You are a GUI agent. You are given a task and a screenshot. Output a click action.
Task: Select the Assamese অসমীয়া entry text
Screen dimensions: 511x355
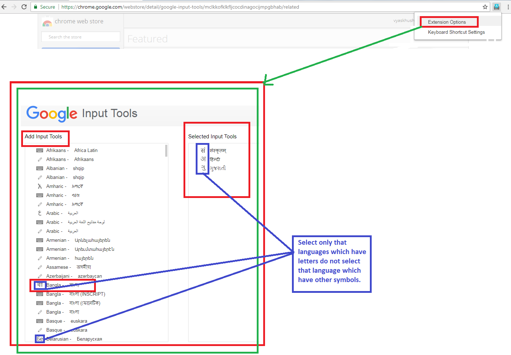tap(69, 267)
